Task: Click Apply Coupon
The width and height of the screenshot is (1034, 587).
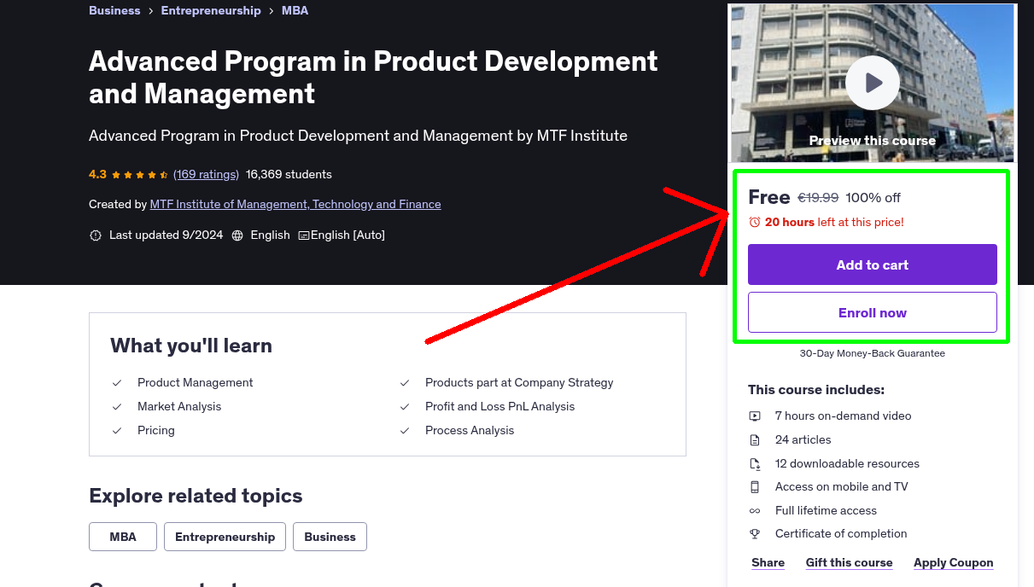Action: click(x=954, y=562)
